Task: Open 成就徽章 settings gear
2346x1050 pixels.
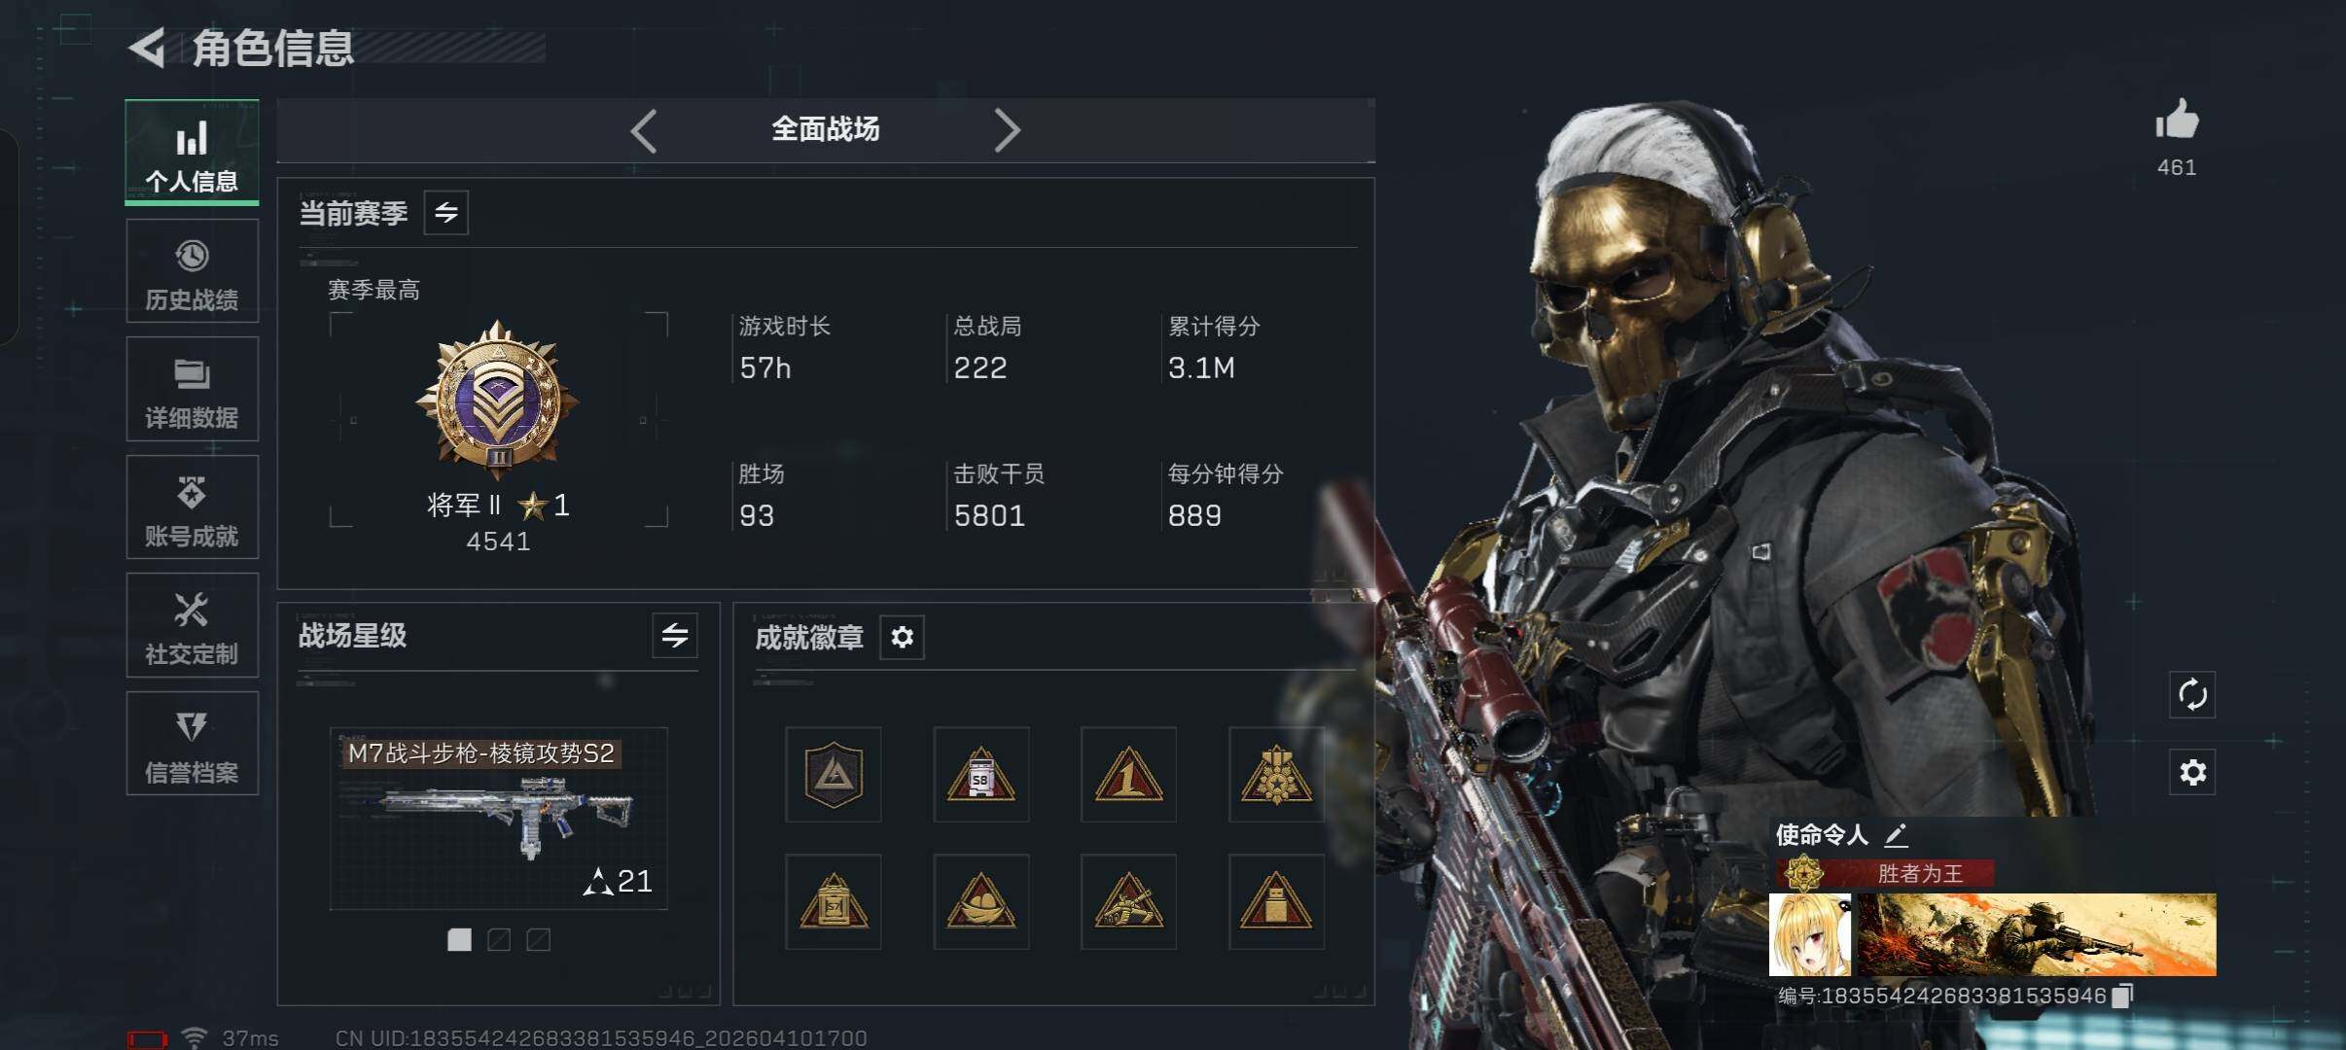Action: click(902, 637)
